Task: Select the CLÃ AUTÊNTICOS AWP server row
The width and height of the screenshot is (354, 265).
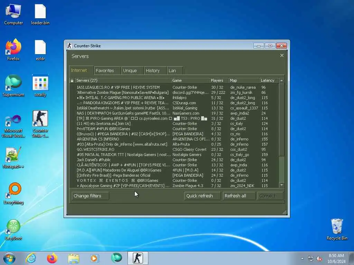Action: click(174, 165)
